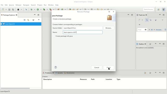
Task: Click the green Run icon
Action: point(38,9)
